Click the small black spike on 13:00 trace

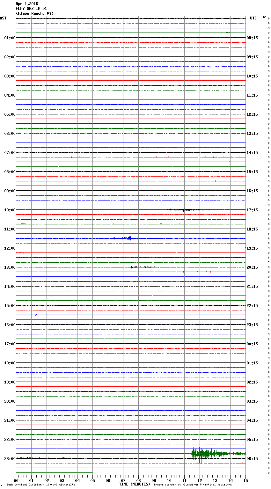132,267
